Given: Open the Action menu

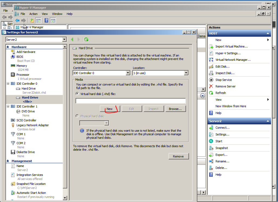Looking at the screenshot, I should [33, 14].
